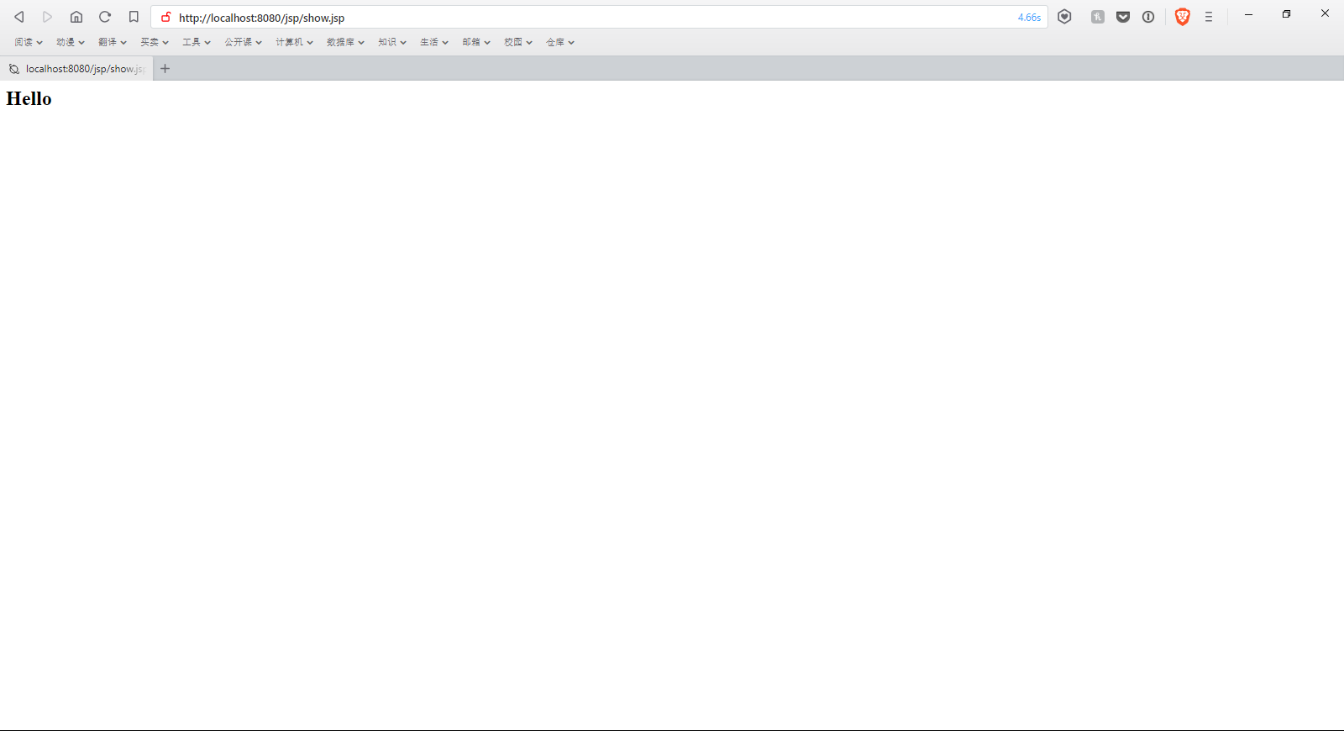Expand the 工具 bookmarks folder
This screenshot has width=1344, height=731.
click(x=197, y=42)
